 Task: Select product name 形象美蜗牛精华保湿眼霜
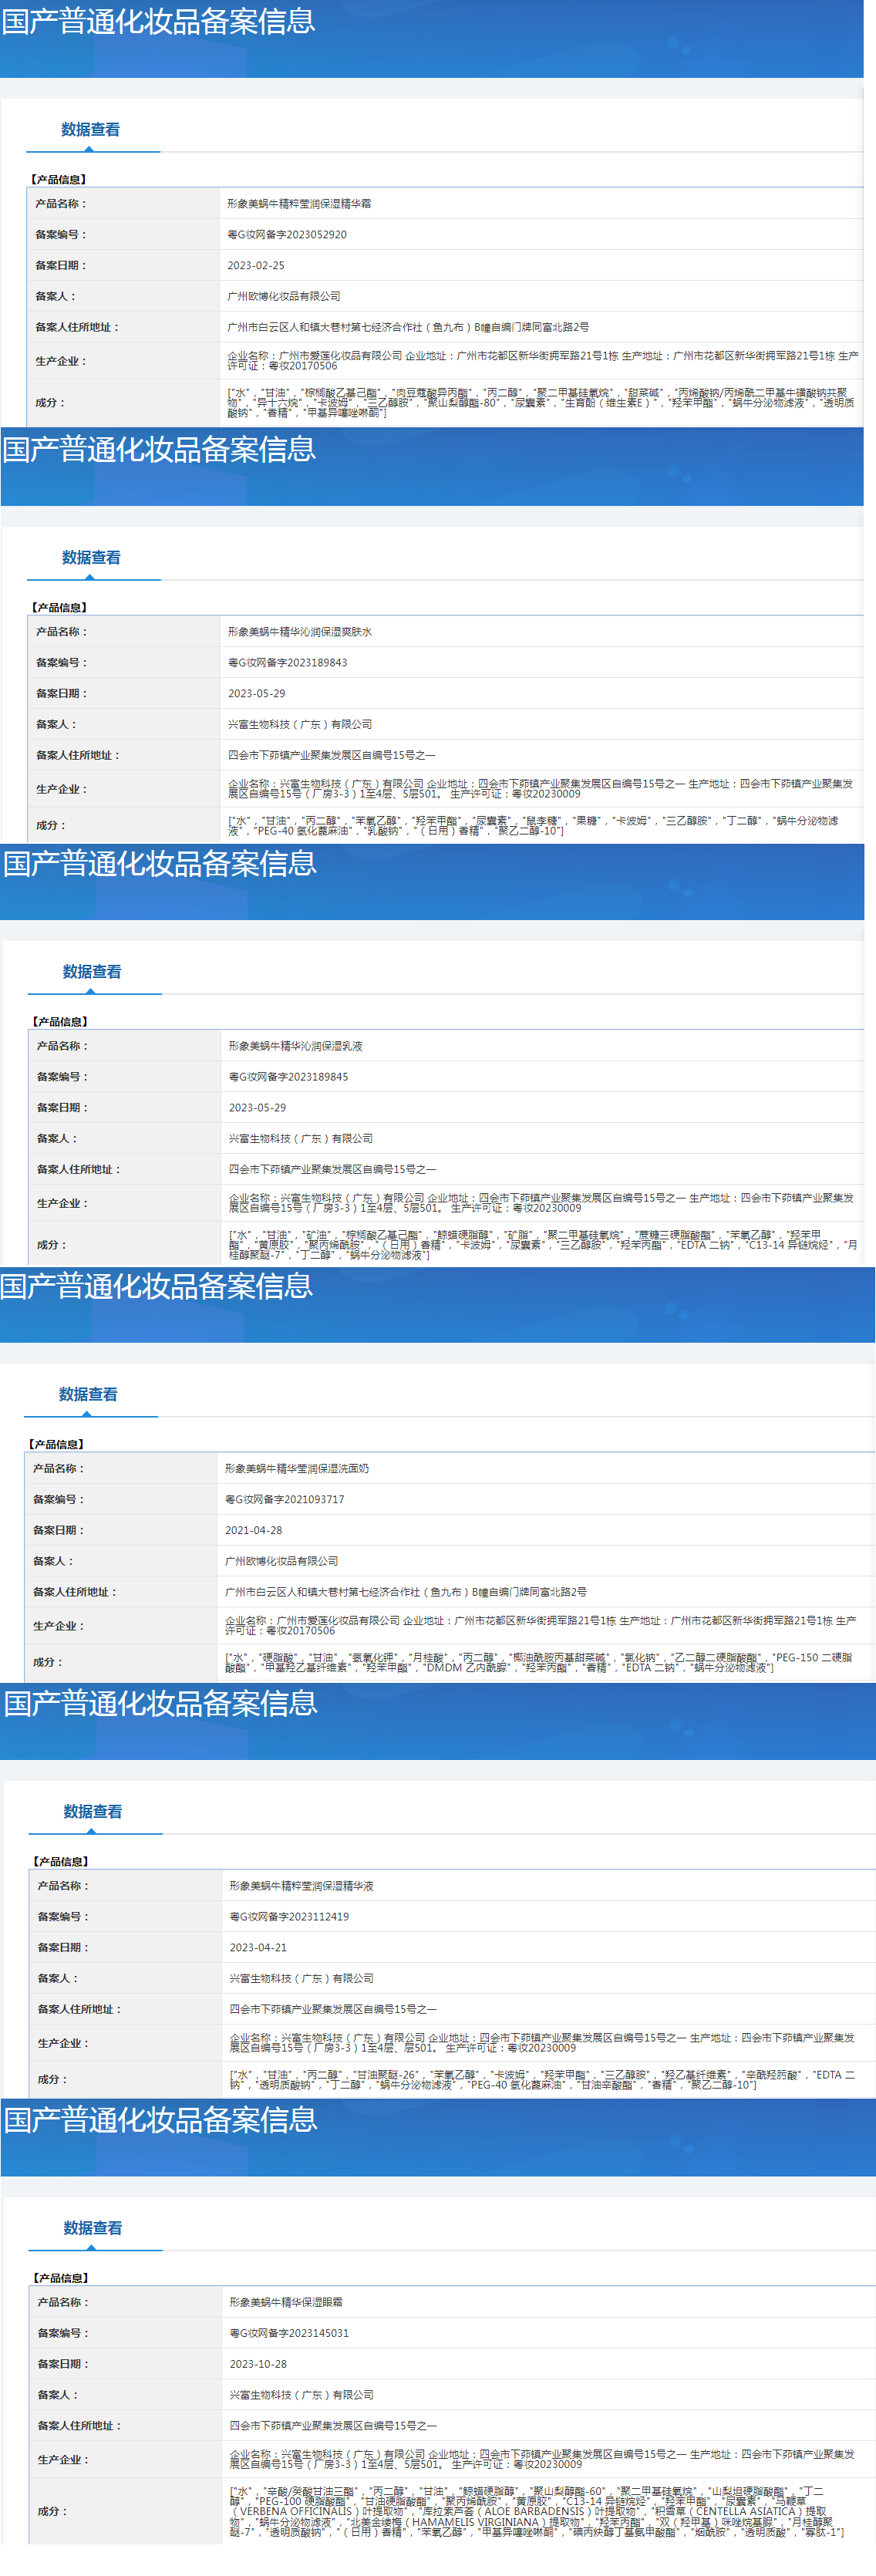tap(286, 2301)
